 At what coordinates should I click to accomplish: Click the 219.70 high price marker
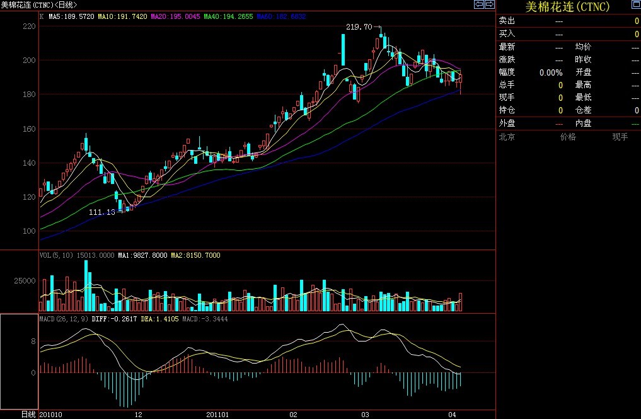pyautogui.click(x=359, y=27)
